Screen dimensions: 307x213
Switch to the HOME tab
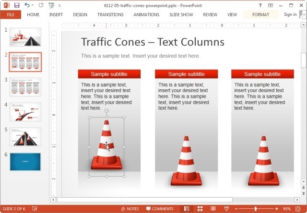pyautogui.click(x=33, y=15)
